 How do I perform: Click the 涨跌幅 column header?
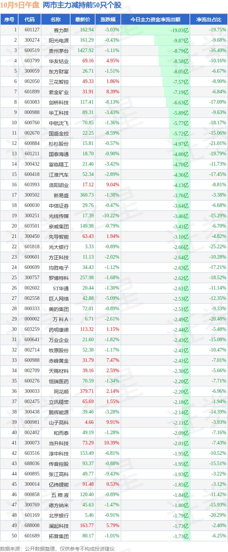(108, 20)
